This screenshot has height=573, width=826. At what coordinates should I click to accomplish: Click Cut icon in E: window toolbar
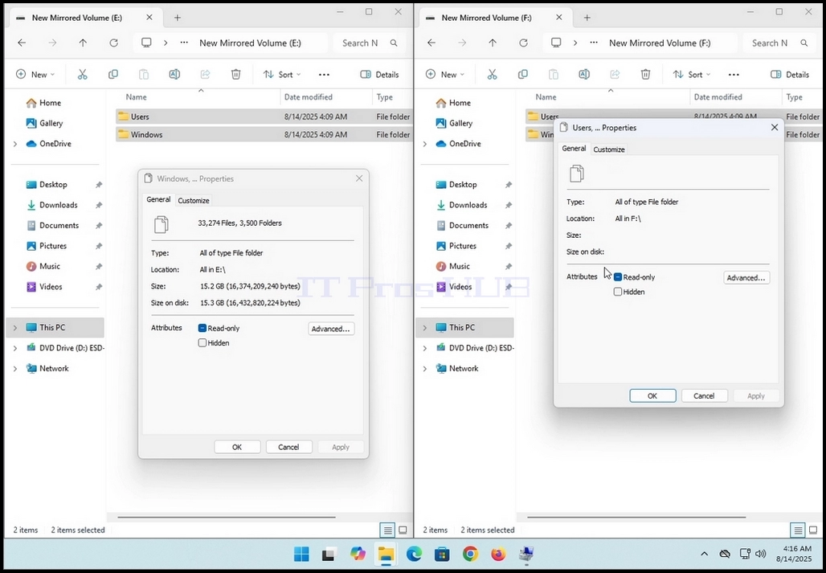point(82,74)
